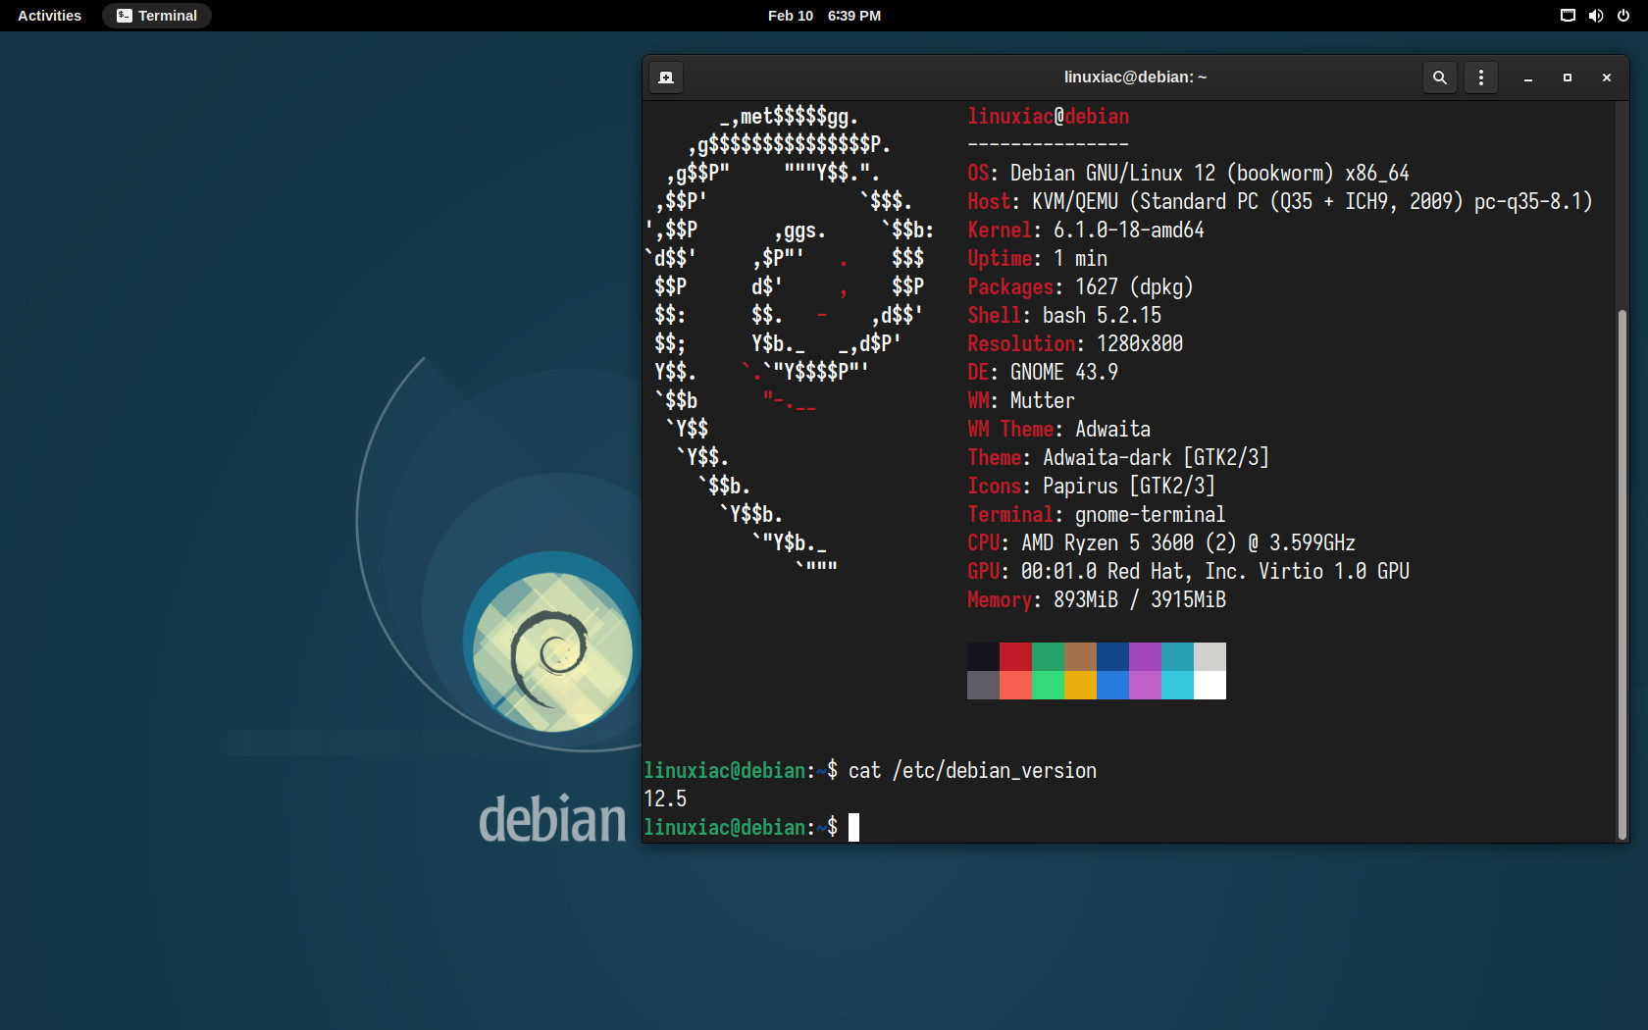The height and width of the screenshot is (1030, 1648).
Task: Click the dark blue color block in top row
Action: tap(1112, 657)
